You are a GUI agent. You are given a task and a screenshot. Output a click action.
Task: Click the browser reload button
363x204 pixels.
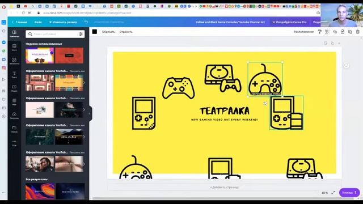click(23, 12)
